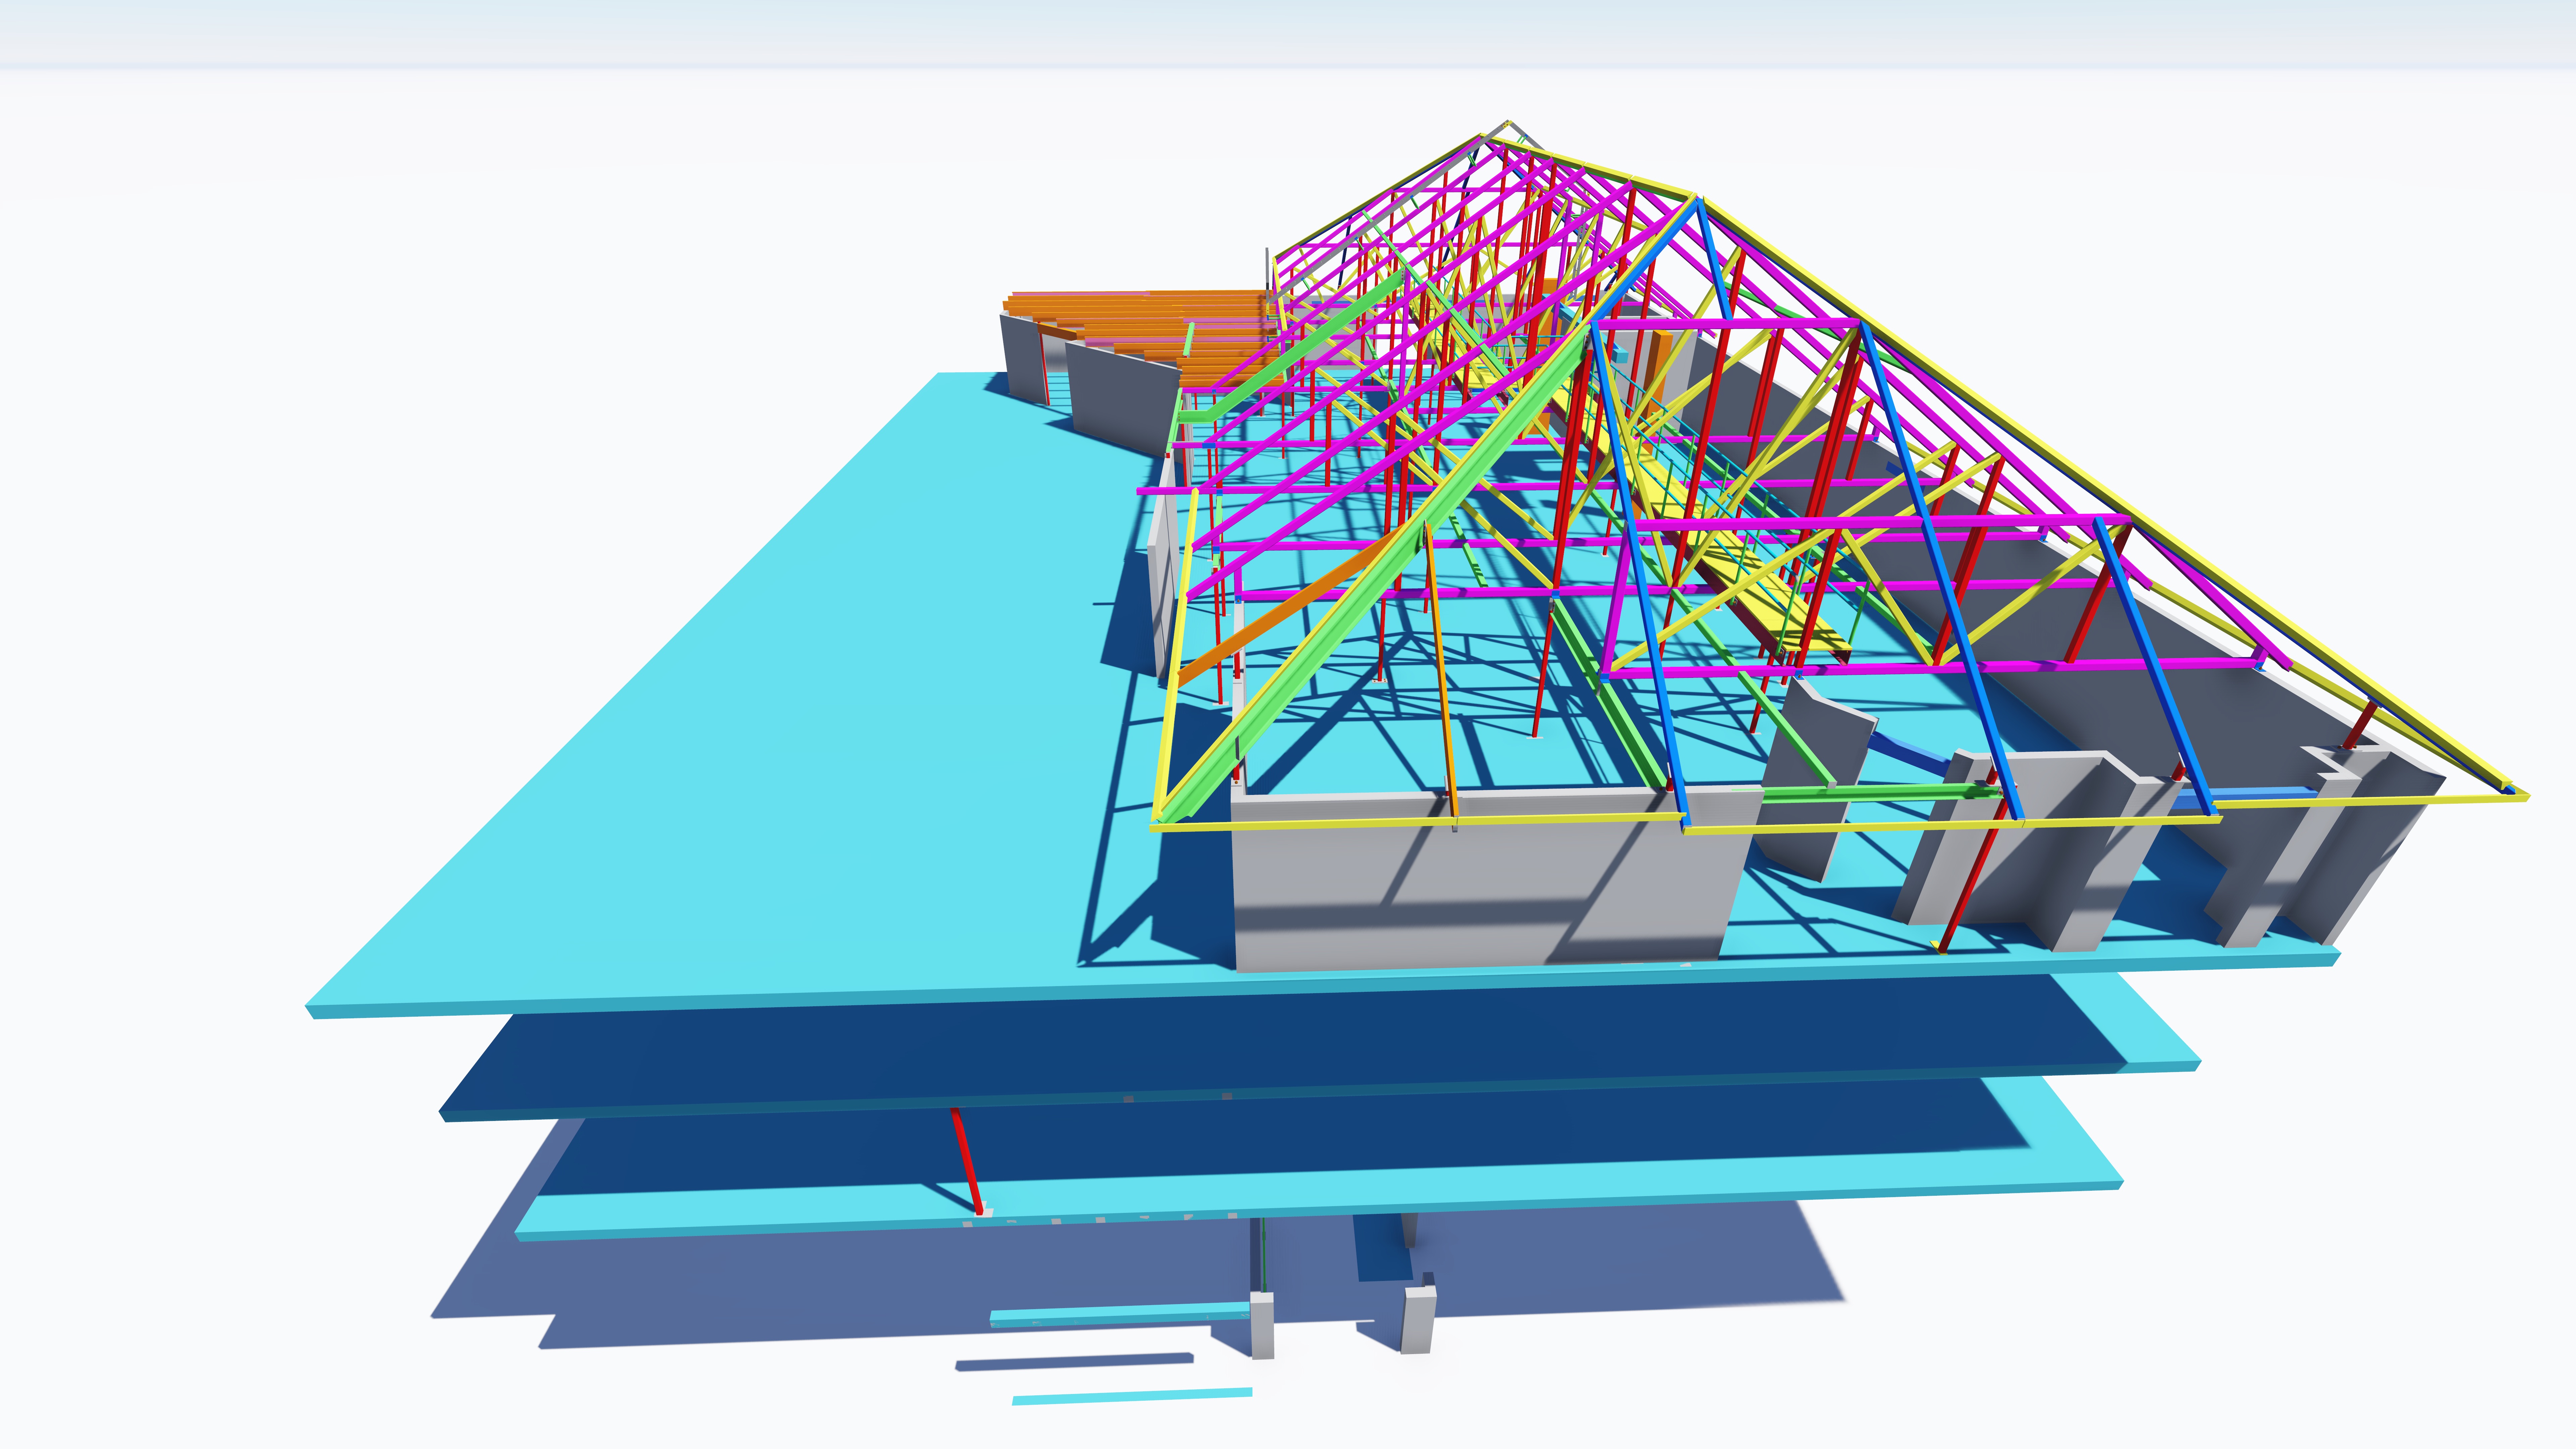Select the small detached cyan strip at the bottom

coord(1132,1396)
